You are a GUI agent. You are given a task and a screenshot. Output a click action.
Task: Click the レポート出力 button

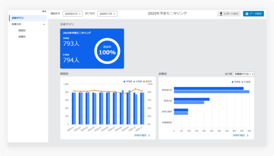tap(229, 14)
